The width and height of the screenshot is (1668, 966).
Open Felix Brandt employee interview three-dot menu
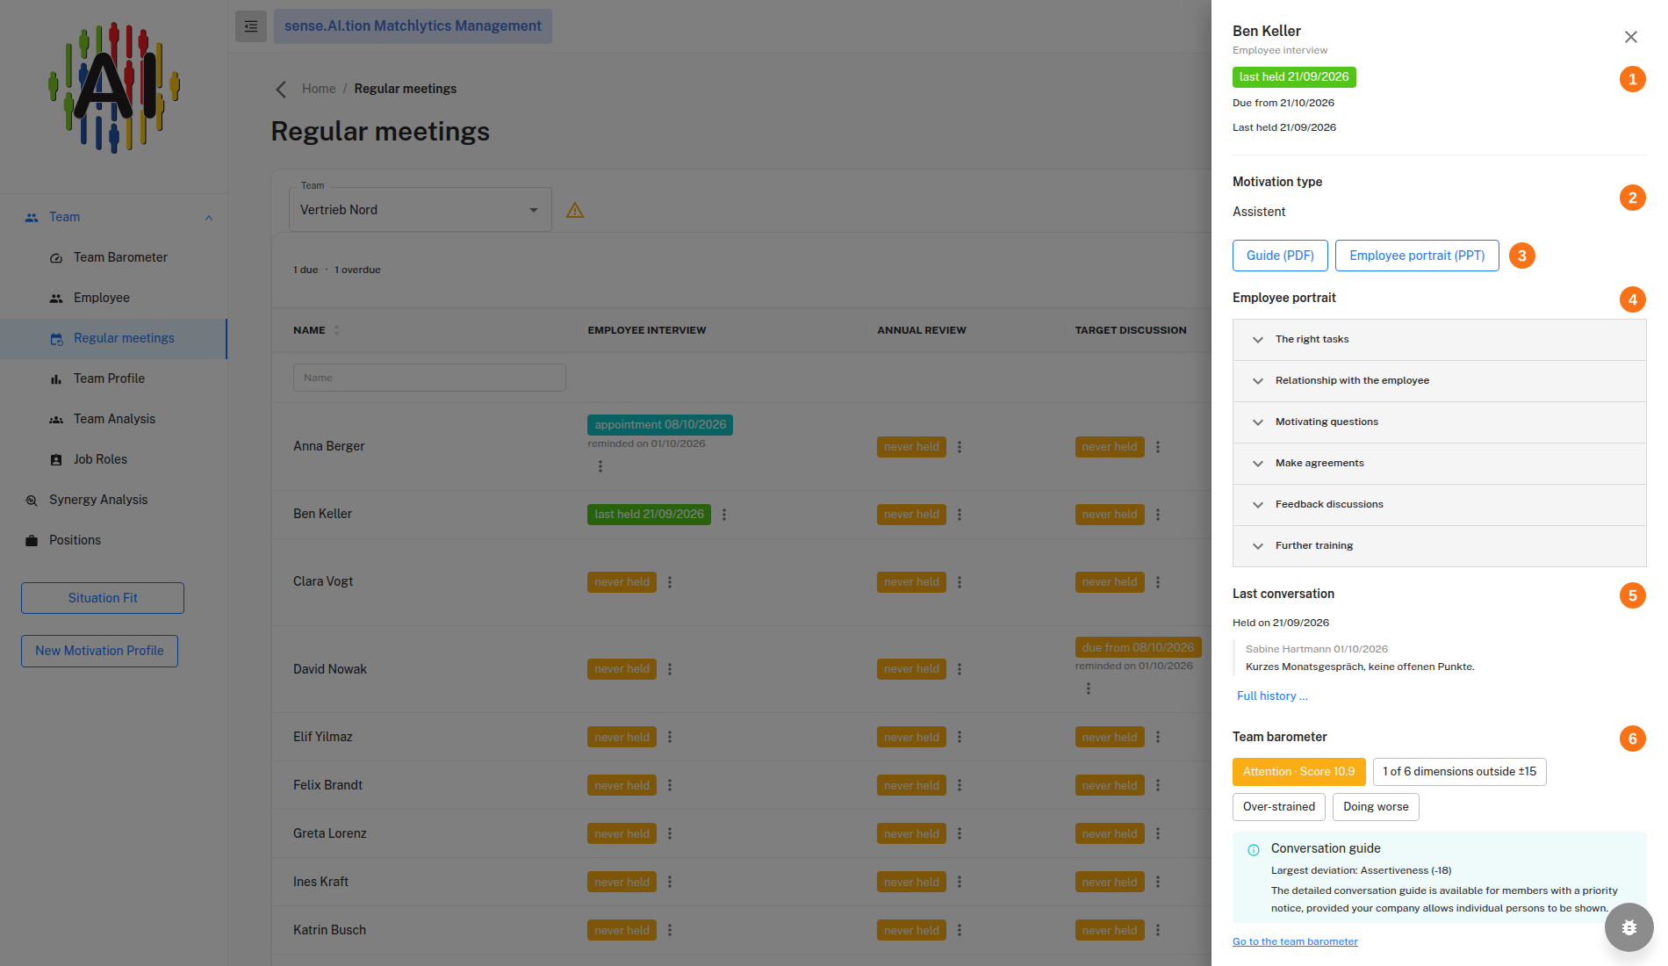tap(670, 786)
